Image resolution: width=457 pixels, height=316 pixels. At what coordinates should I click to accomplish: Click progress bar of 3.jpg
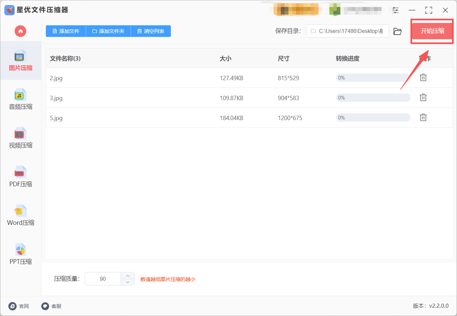(373, 98)
